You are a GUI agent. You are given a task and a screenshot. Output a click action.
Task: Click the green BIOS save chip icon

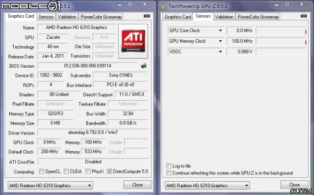click(144, 65)
